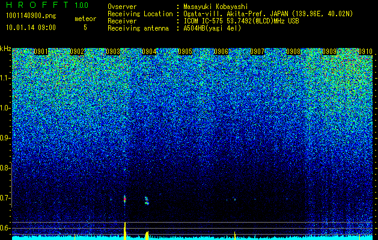Viewport: 378px width, 240px height.
Task: Click the 'meteor' count label
Action: 85,19
